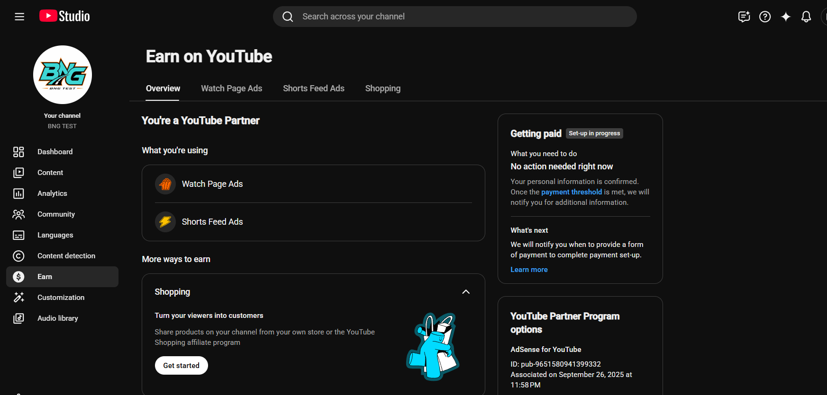827x395 pixels.
Task: Click the Customization magic wand icon
Action: (18, 298)
